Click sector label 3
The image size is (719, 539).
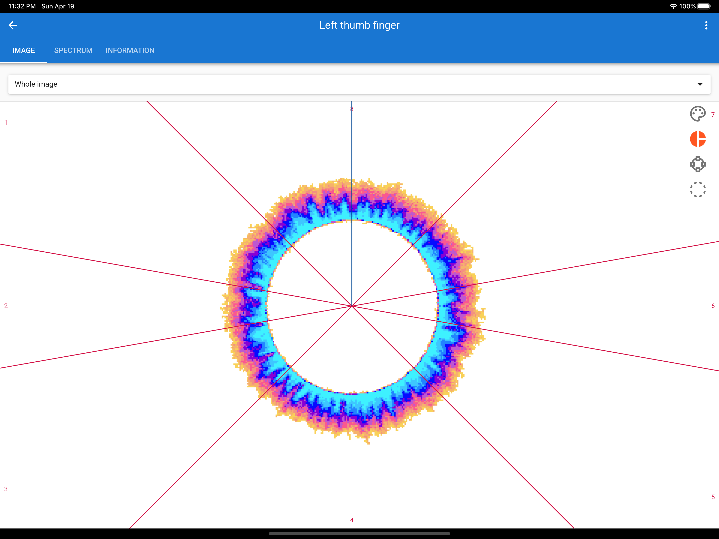(6, 489)
